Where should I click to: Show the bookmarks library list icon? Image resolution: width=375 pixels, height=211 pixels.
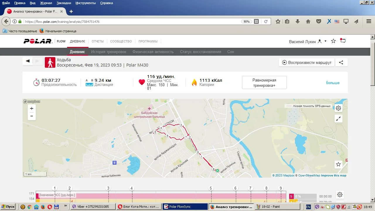(287, 21)
